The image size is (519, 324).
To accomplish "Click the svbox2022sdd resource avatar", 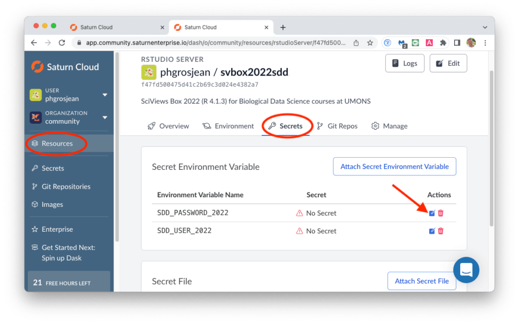I will pyautogui.click(x=149, y=72).
